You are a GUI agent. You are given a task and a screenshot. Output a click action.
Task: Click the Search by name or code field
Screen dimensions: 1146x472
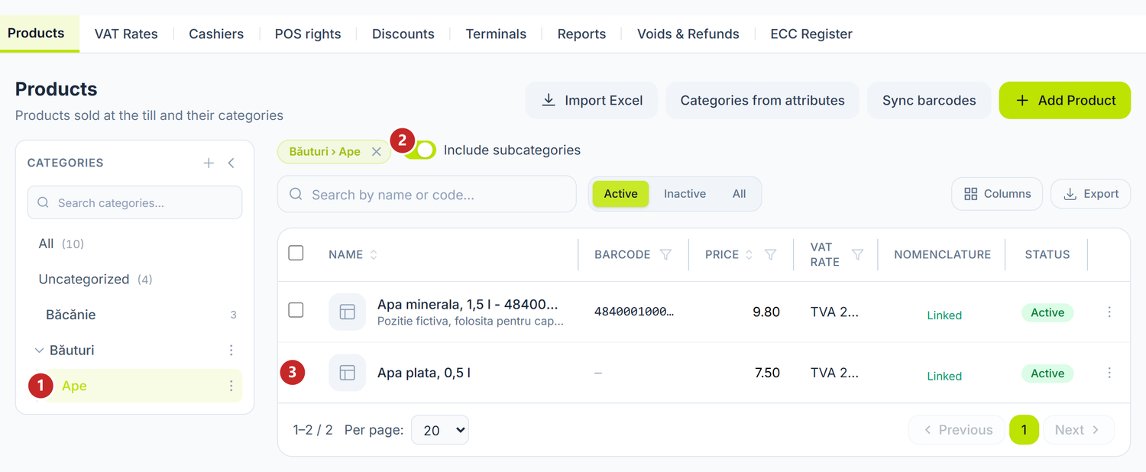pos(426,194)
